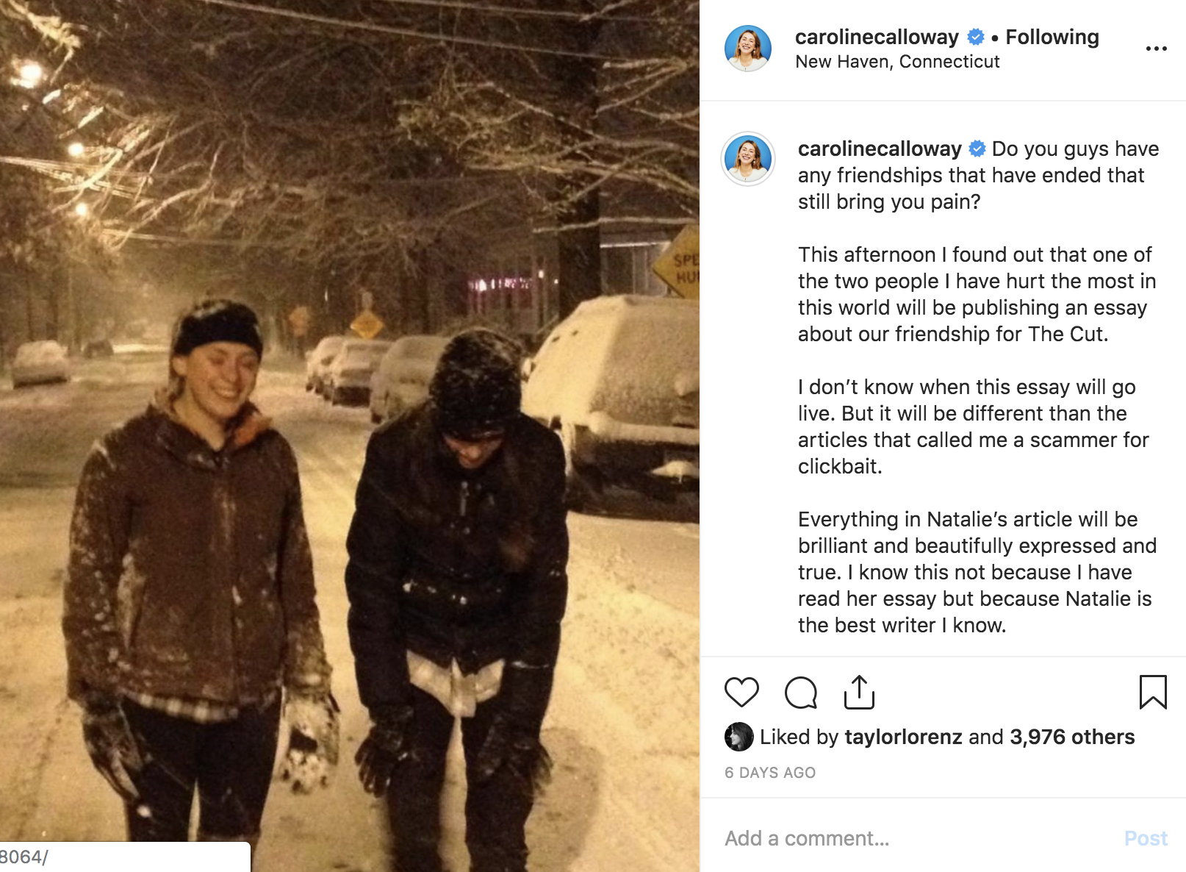Click the verified badge in the post header
1186x872 pixels.
click(976, 37)
